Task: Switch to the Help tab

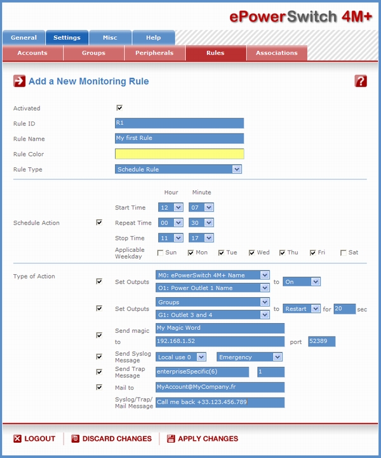Action: (153, 38)
